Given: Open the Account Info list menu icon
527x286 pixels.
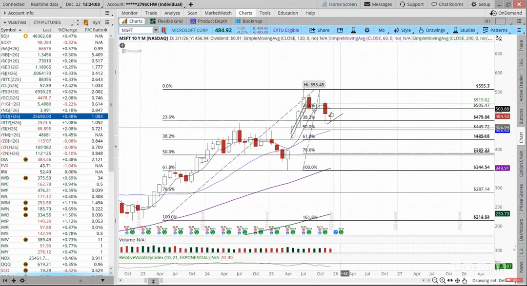Looking at the screenshot, I should 107,13.
